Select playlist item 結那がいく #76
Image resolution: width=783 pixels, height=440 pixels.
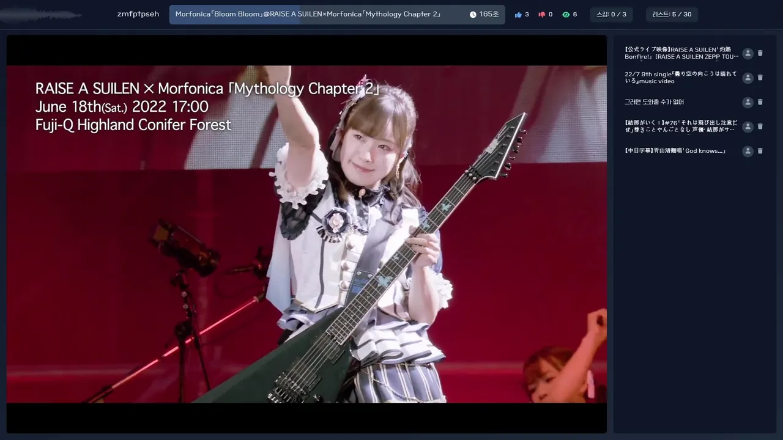coord(681,127)
